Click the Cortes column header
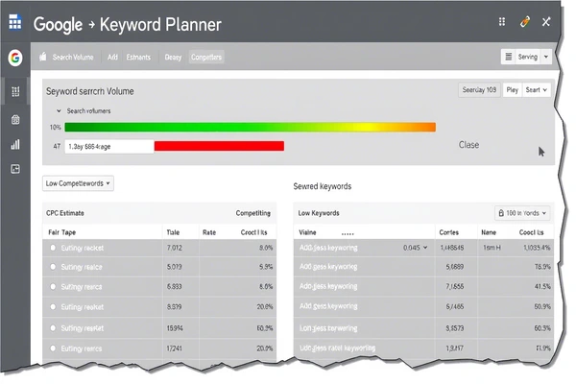Screen dimensions: 576x384 coord(449,232)
